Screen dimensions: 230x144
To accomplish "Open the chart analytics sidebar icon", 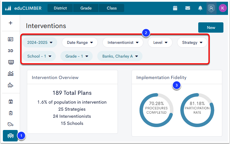I will (10, 74).
